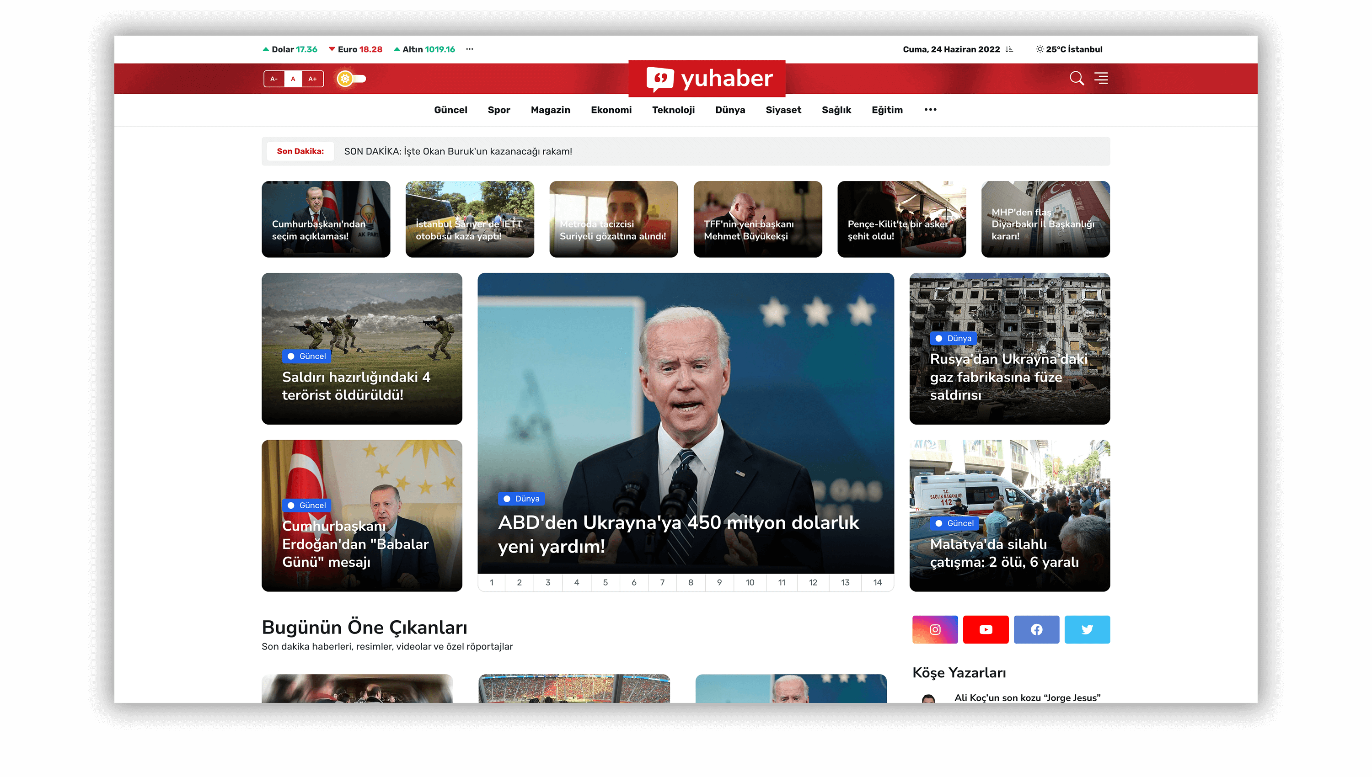Go to the Teknoloji category

click(673, 110)
